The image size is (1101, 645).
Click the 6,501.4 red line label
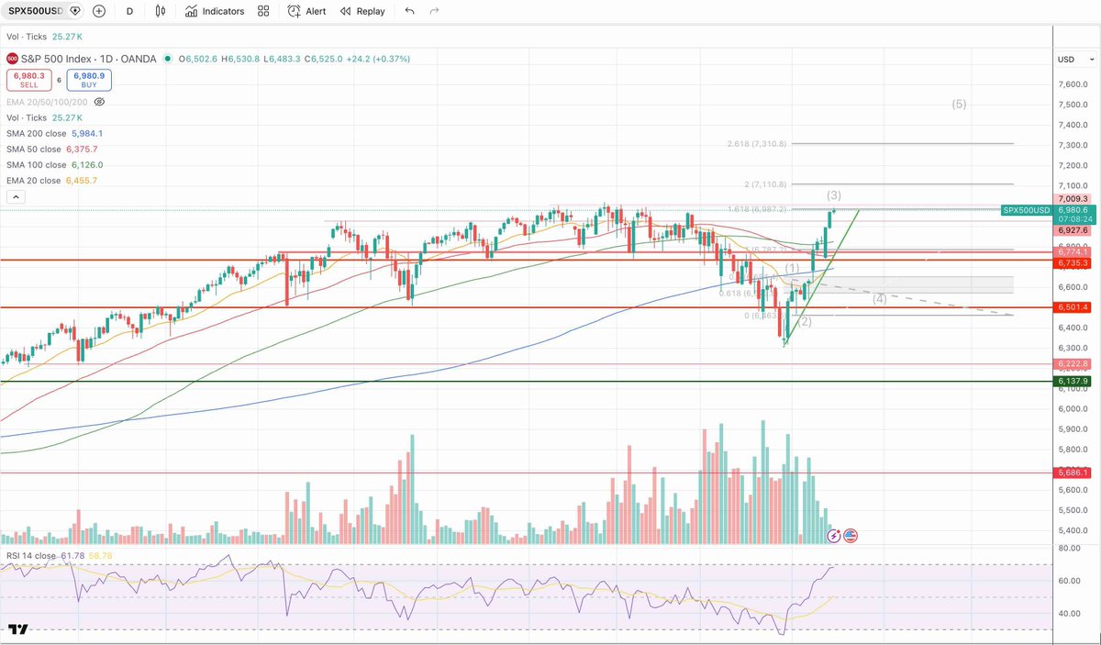tap(1072, 307)
